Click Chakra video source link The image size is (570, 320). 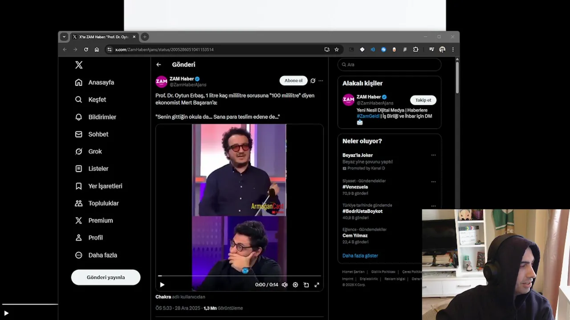[163, 296]
